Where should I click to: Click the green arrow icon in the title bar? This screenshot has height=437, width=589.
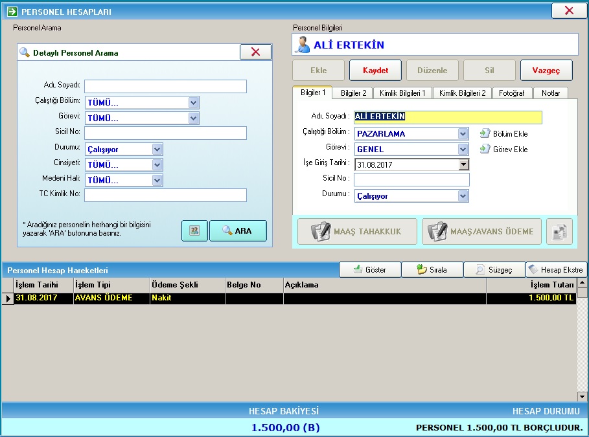(12, 12)
